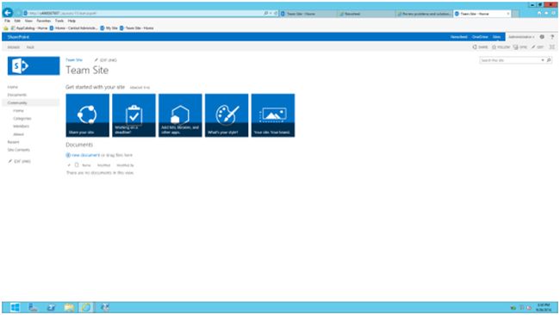The height and width of the screenshot is (315, 560).
Task: Click Members under Community
Action: pyautogui.click(x=21, y=127)
